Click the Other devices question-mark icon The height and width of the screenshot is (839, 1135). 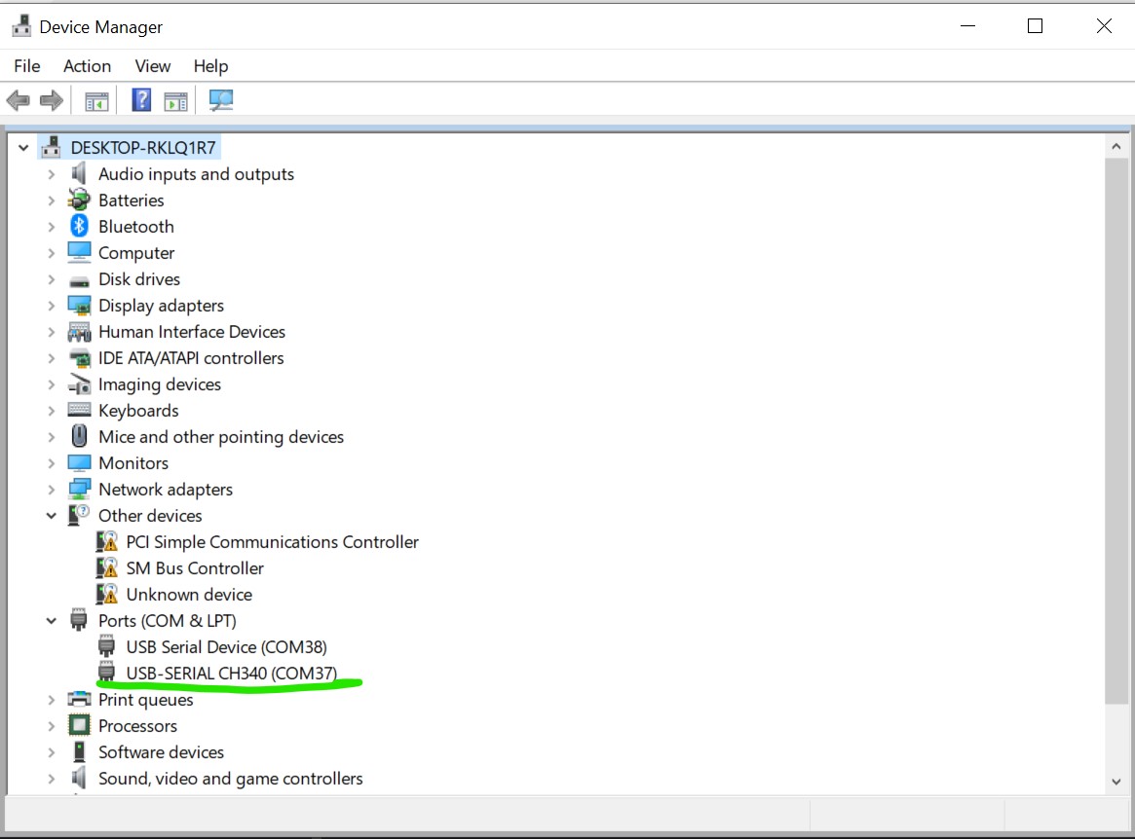pyautogui.click(x=79, y=515)
